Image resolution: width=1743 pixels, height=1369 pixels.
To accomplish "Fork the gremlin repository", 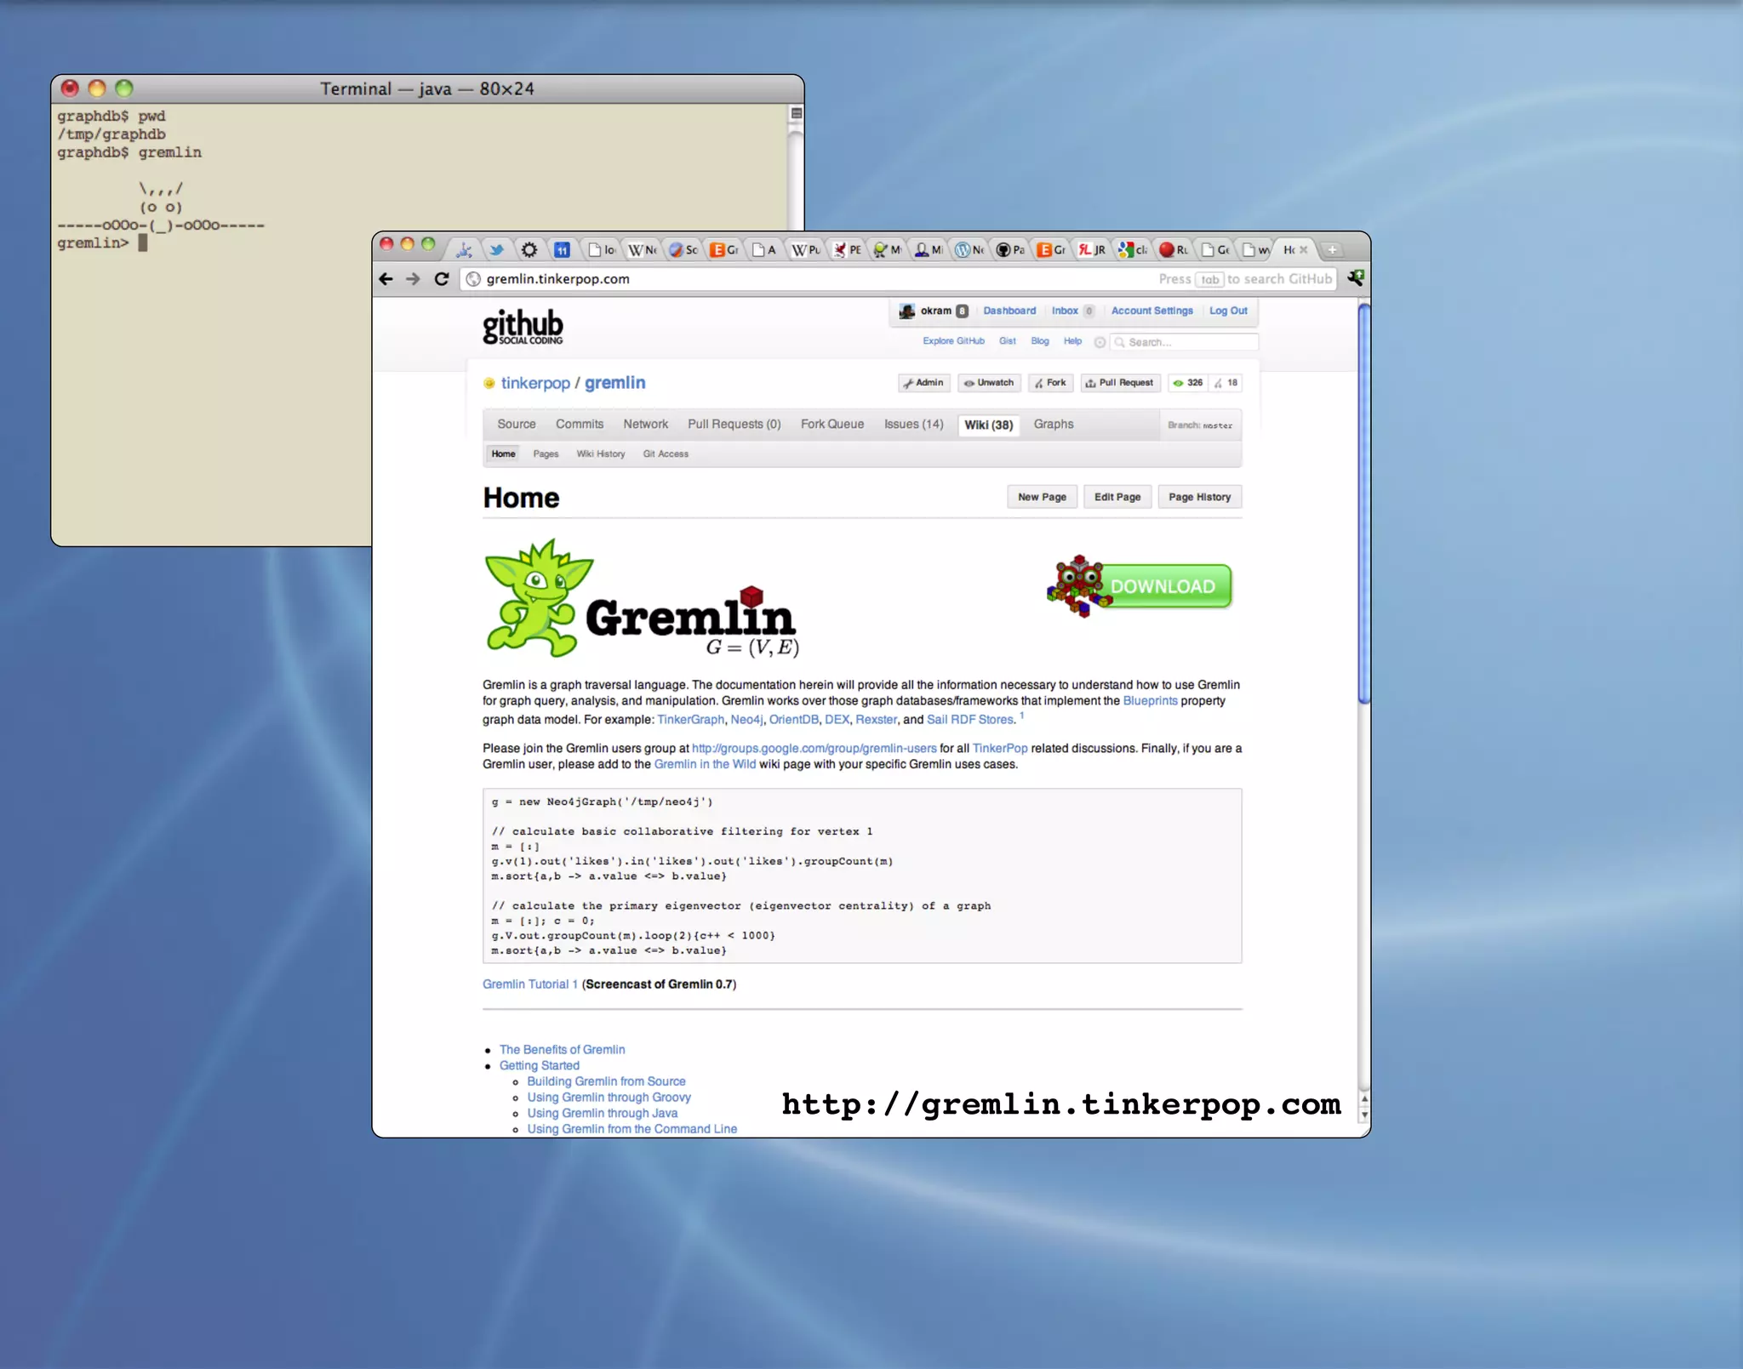I will point(1050,383).
